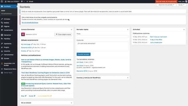Open the Elementor #219 draft from 6 marzo

82,71
